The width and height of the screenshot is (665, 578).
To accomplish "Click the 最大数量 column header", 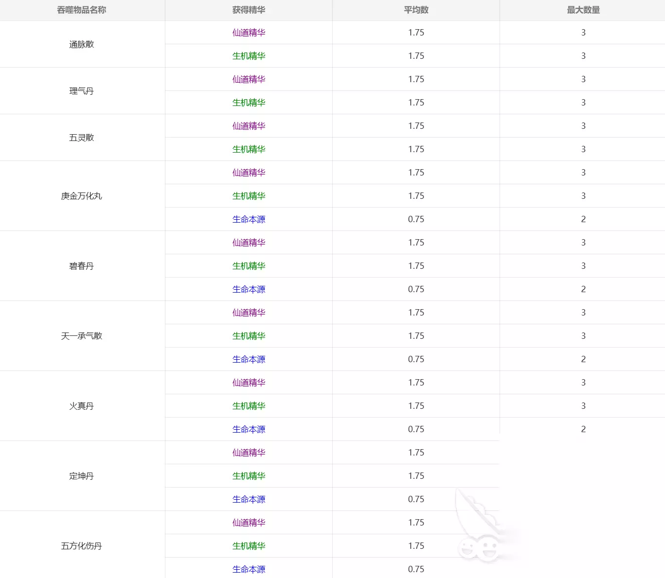I will pos(583,10).
